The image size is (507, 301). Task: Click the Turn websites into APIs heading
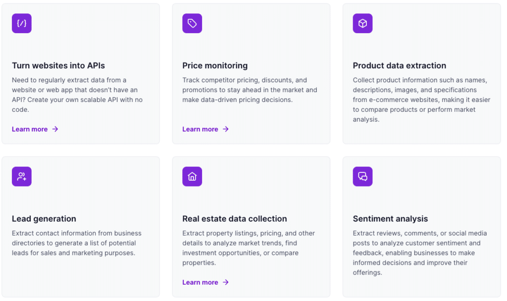click(x=58, y=65)
